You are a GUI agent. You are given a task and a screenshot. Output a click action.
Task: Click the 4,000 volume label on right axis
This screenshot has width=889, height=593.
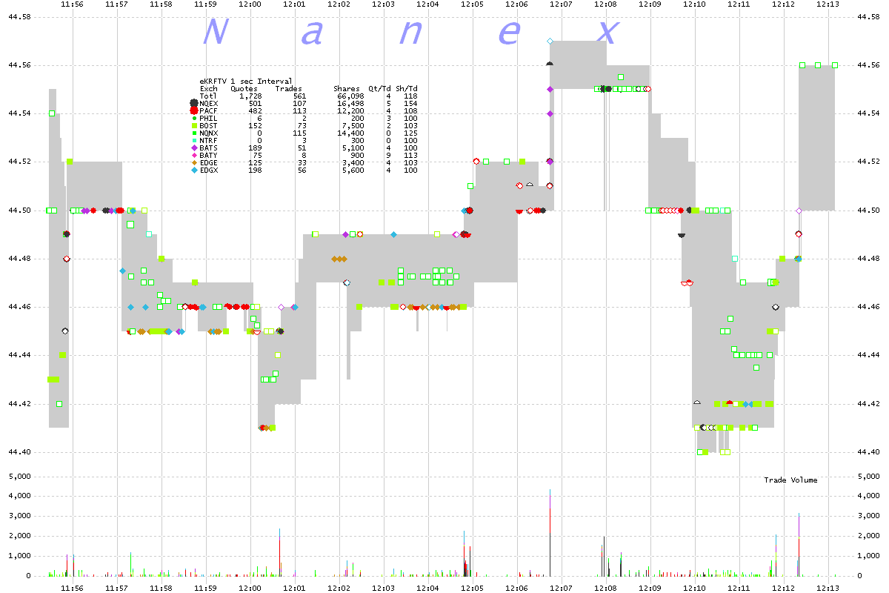coord(869,496)
